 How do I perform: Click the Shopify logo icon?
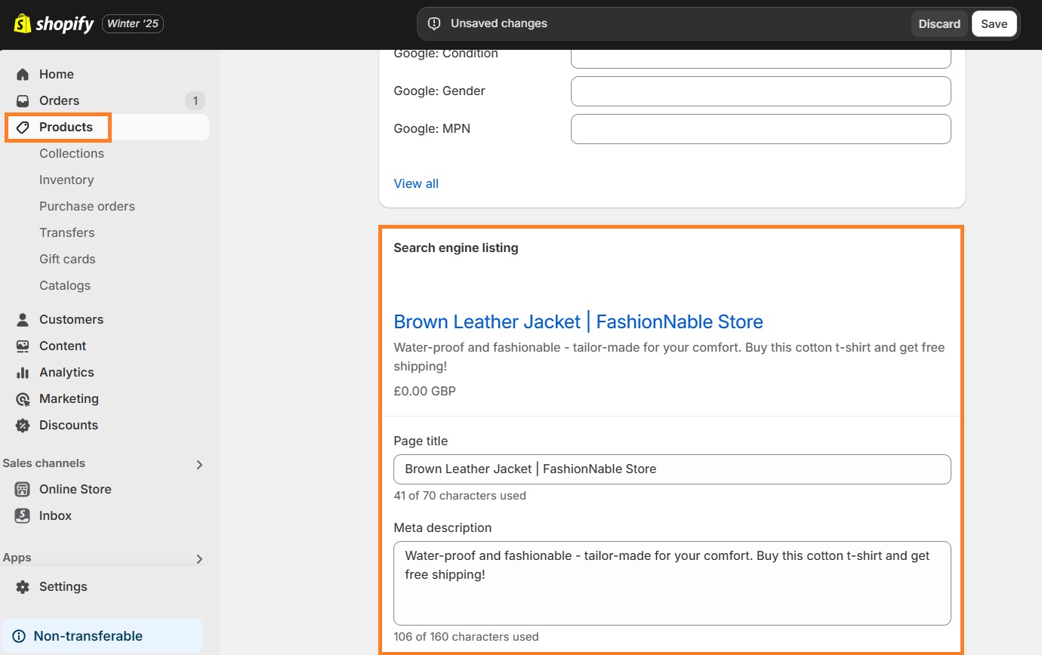point(23,23)
